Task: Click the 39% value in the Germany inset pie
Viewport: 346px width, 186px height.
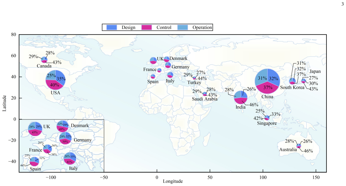Action: pyautogui.click(x=65, y=142)
